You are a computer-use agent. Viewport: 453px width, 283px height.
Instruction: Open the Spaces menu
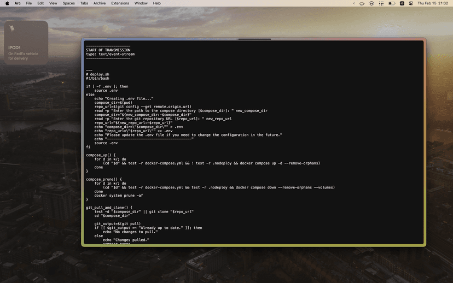tap(68, 3)
